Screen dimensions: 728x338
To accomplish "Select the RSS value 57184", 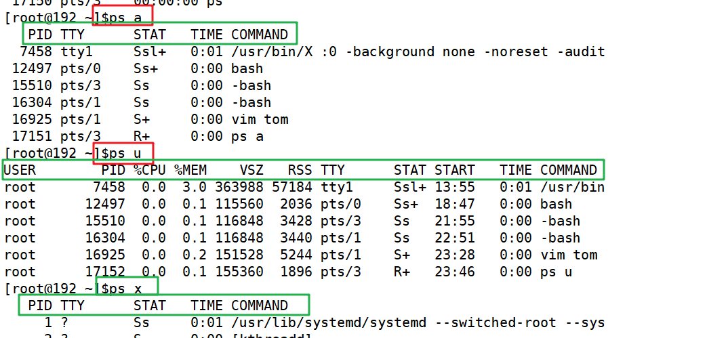I will pyautogui.click(x=292, y=188).
